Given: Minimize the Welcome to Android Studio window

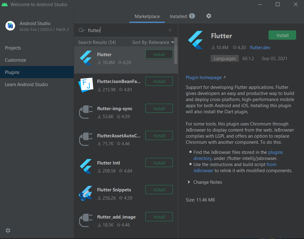Looking at the screenshot, I should tap(260, 4).
